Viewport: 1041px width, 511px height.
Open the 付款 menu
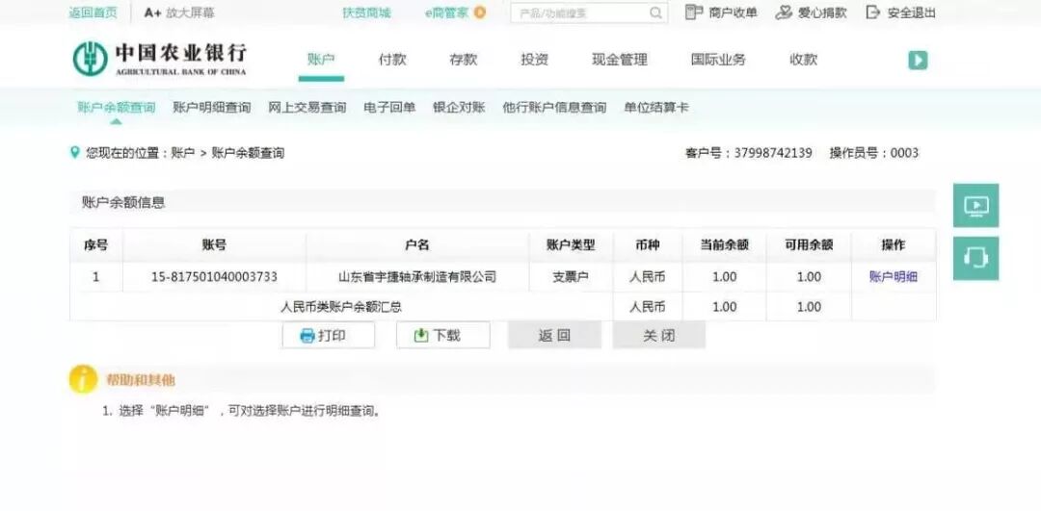click(x=392, y=60)
